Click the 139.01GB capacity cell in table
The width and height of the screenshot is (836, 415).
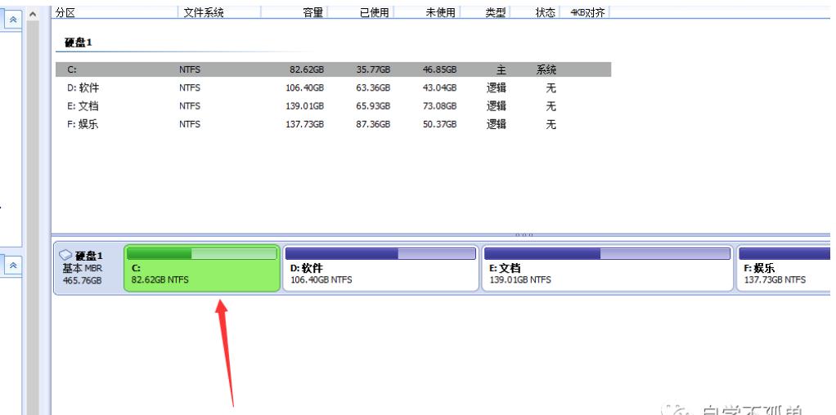304,106
